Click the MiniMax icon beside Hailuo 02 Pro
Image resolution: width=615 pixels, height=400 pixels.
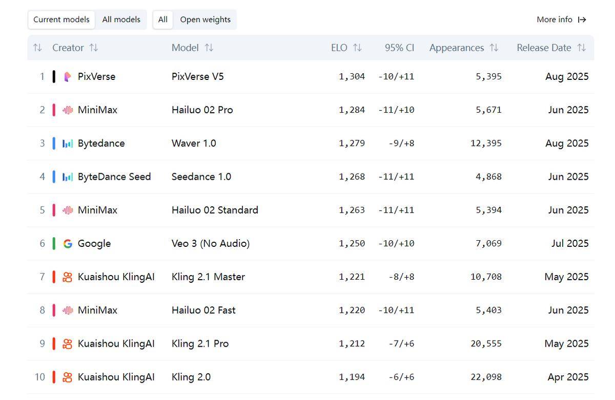68,110
